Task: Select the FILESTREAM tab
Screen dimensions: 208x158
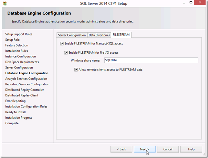Action: (x=121, y=35)
